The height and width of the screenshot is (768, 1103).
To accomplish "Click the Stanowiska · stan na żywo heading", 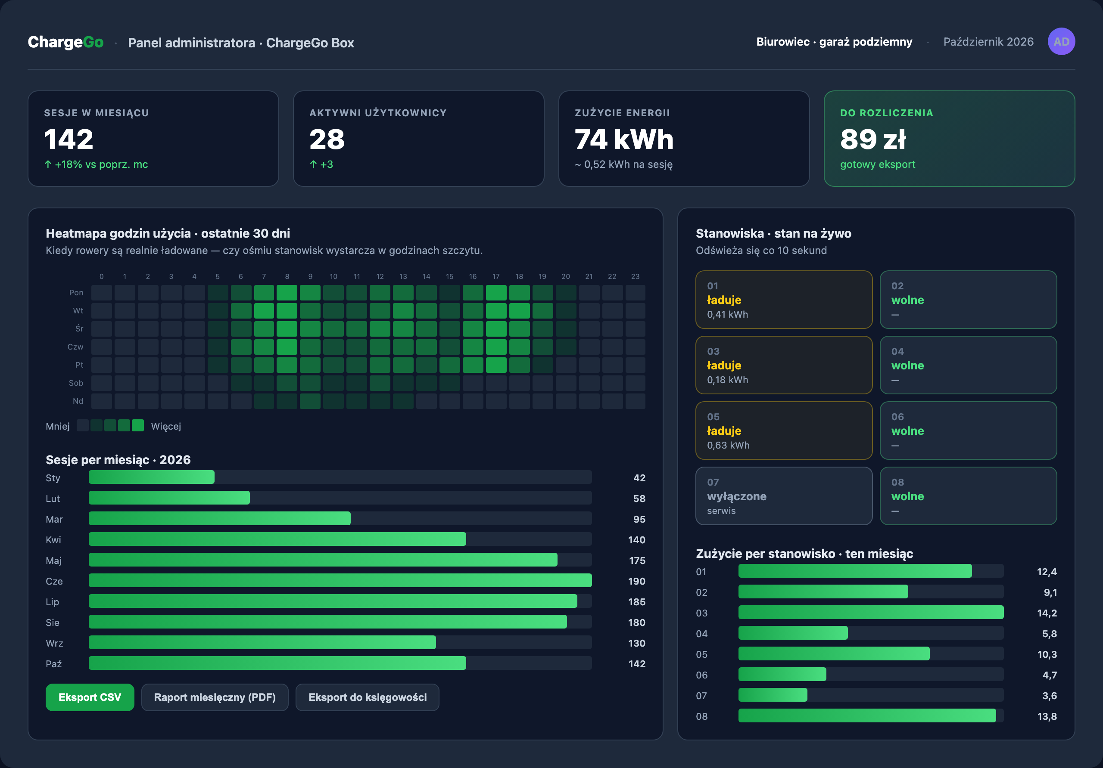I will (773, 233).
